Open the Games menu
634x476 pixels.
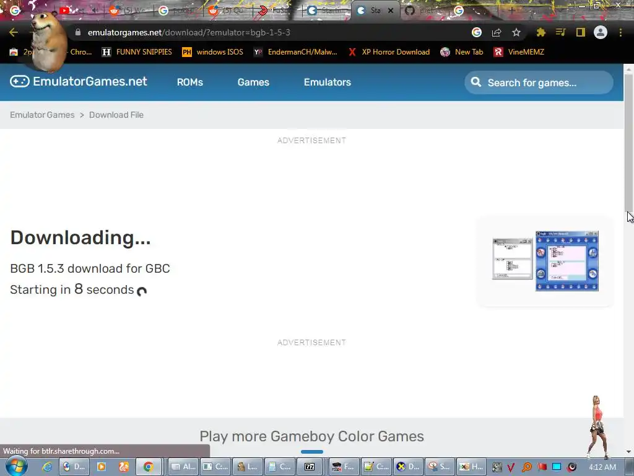253,82
